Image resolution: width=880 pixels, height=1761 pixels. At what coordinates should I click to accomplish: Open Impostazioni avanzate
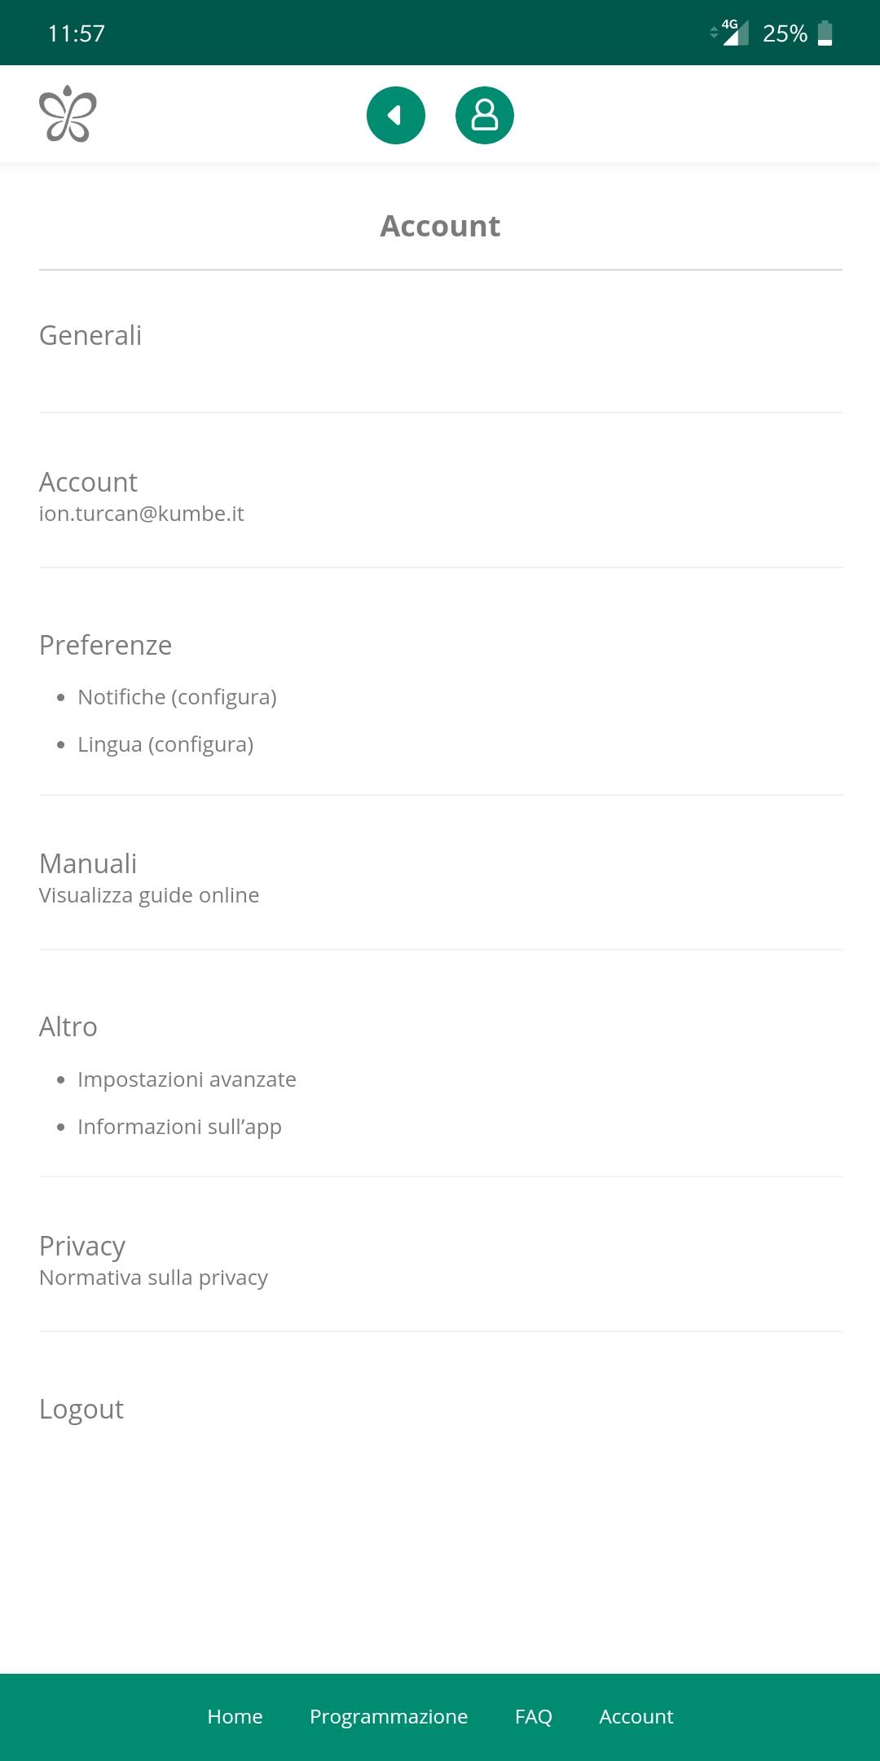(x=187, y=1079)
